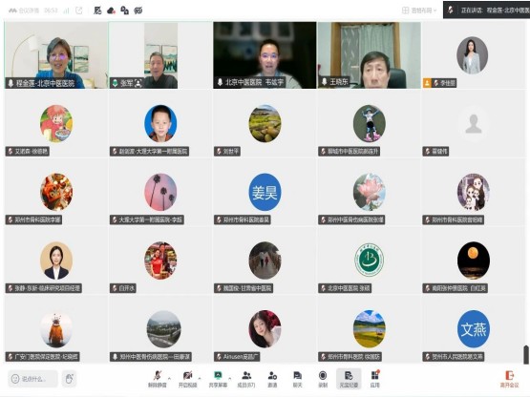The image size is (530, 397).
Task: Open the chat panel
Action: click(x=297, y=379)
